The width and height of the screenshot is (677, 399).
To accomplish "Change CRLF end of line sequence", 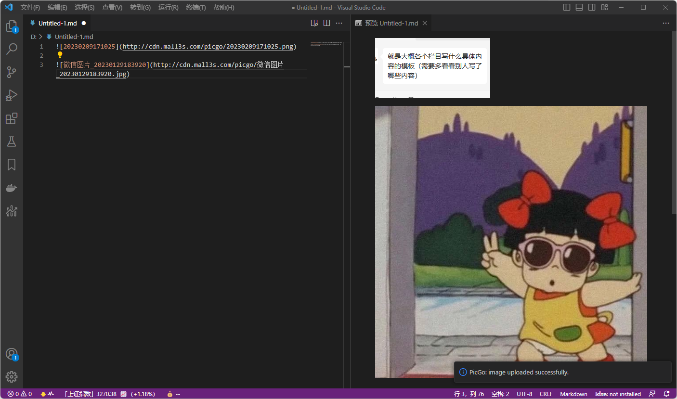I will click(546, 394).
